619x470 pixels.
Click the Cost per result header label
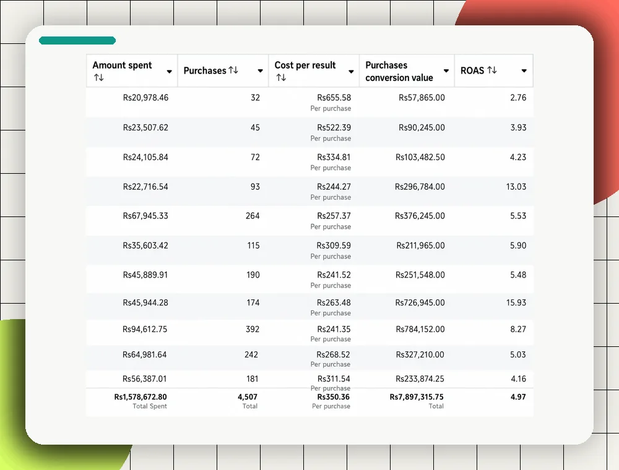(305, 65)
